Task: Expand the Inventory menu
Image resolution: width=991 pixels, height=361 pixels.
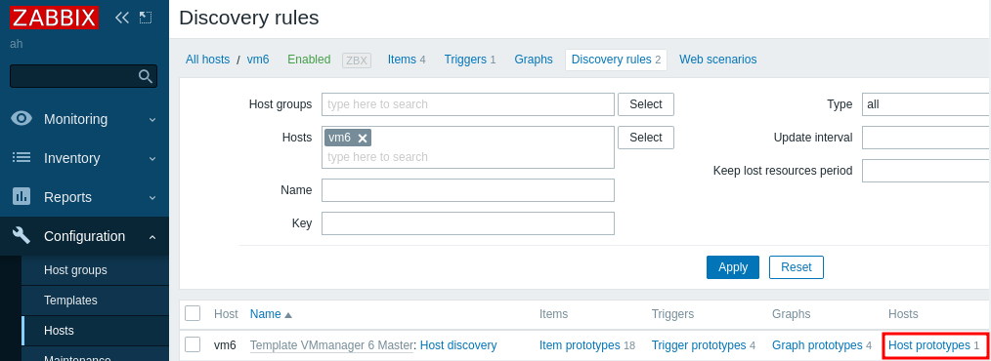Action: [152, 158]
